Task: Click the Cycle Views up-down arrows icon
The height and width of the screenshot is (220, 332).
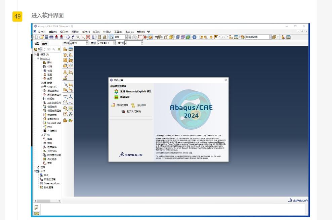Action: click(x=93, y=37)
